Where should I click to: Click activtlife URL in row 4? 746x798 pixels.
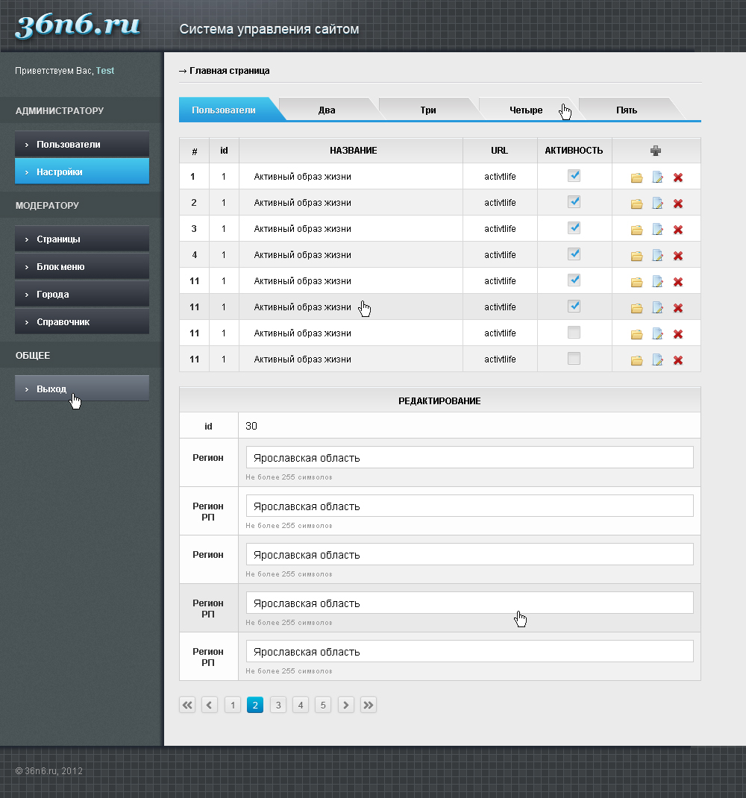click(x=500, y=254)
